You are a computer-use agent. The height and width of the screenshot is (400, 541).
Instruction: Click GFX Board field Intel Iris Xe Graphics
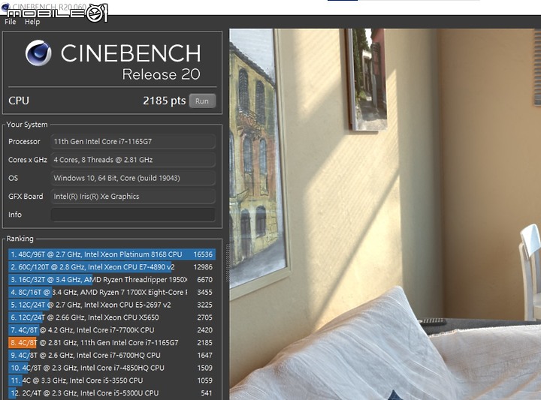(x=133, y=196)
